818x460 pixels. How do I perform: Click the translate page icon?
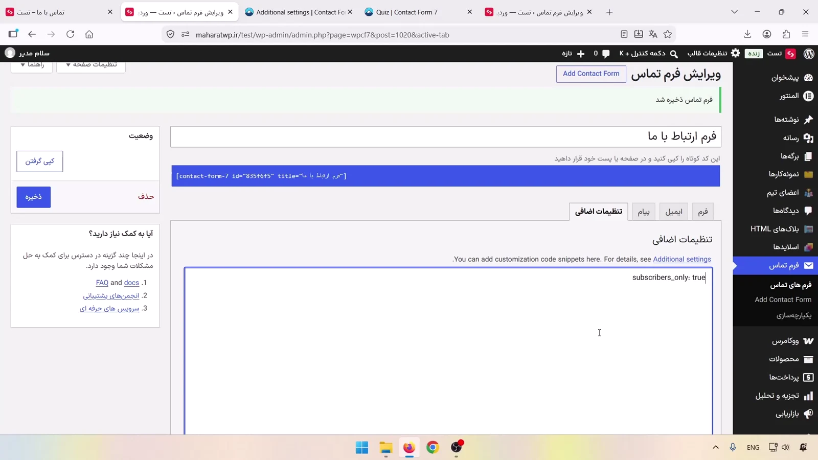pyautogui.click(x=653, y=34)
